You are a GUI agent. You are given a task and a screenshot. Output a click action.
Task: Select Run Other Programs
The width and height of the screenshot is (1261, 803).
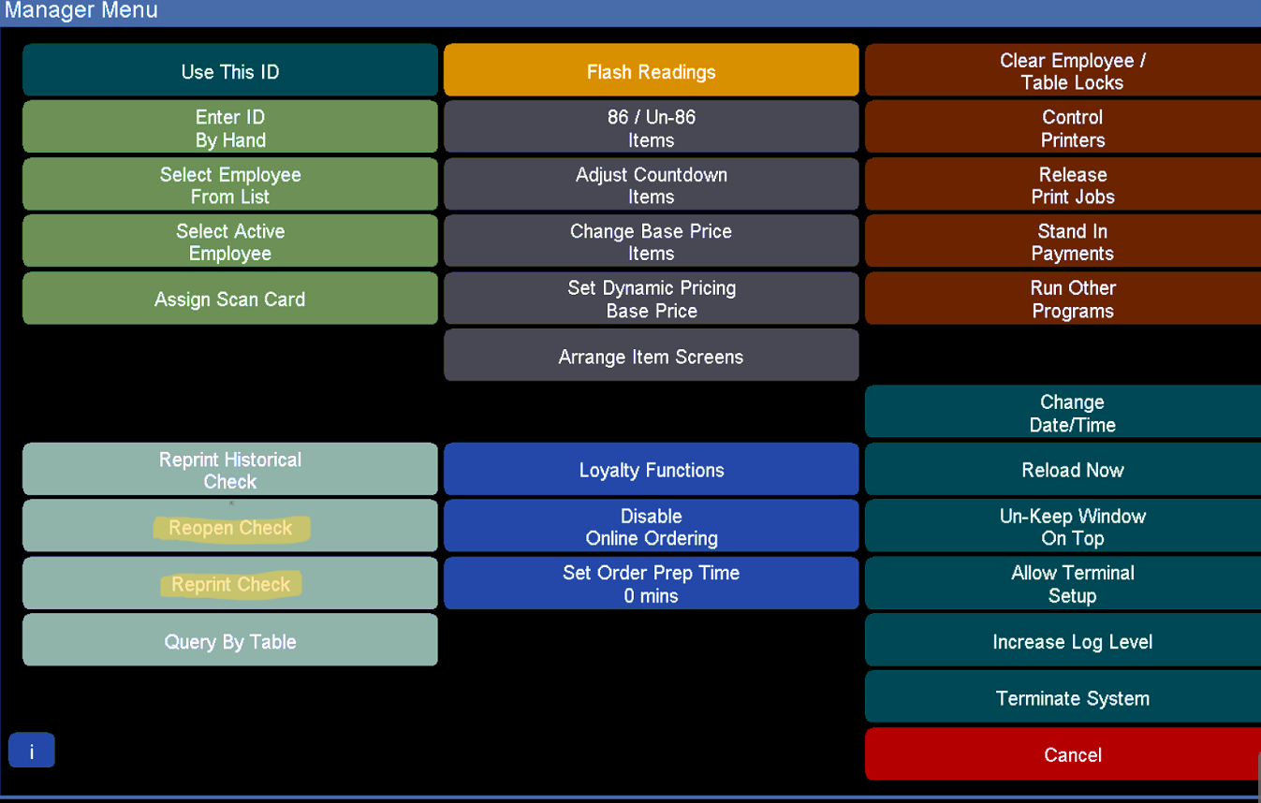(1063, 299)
